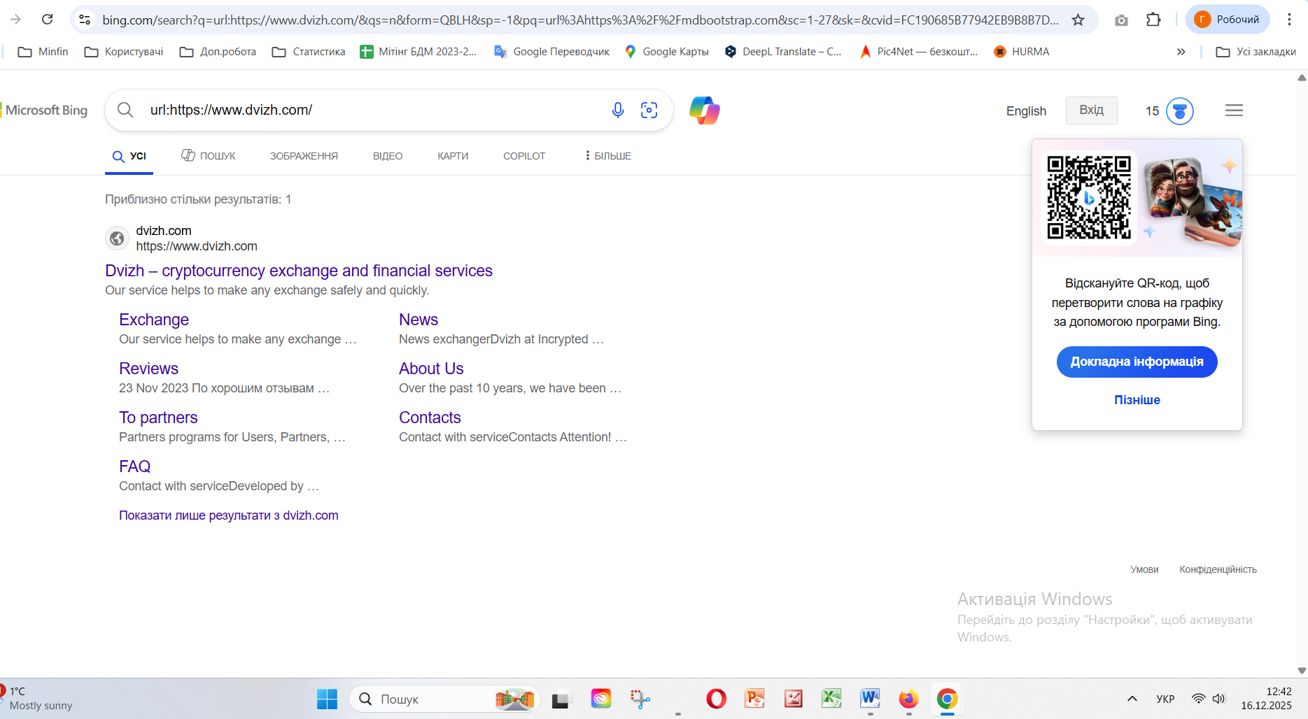The width and height of the screenshot is (1308, 719).
Task: Open the Google Переводчик bookmark
Action: click(551, 52)
